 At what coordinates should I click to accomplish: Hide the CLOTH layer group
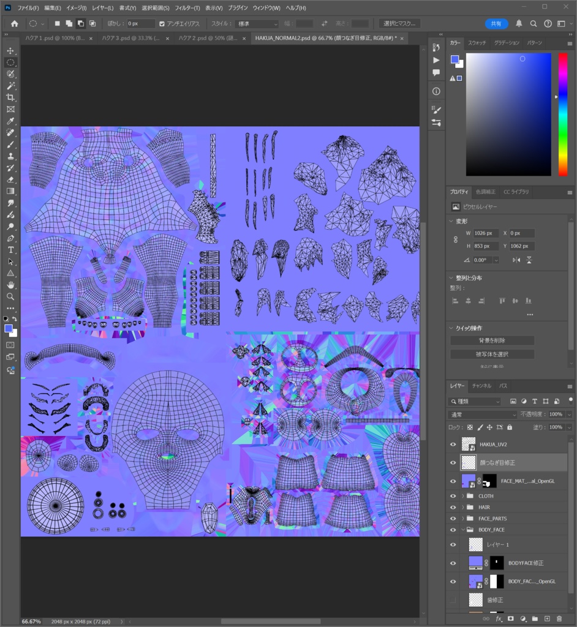(453, 495)
